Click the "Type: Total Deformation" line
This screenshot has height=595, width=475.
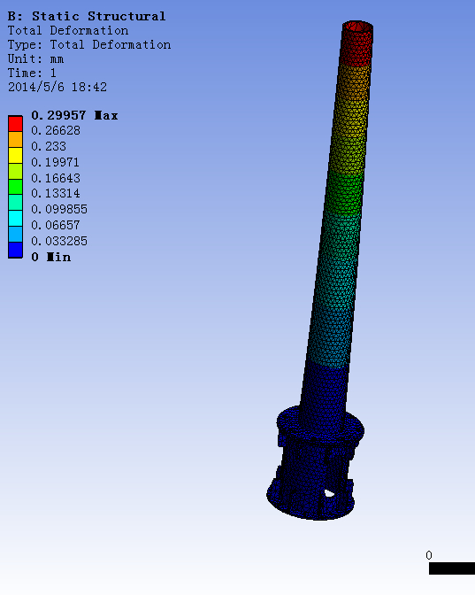click(x=89, y=45)
